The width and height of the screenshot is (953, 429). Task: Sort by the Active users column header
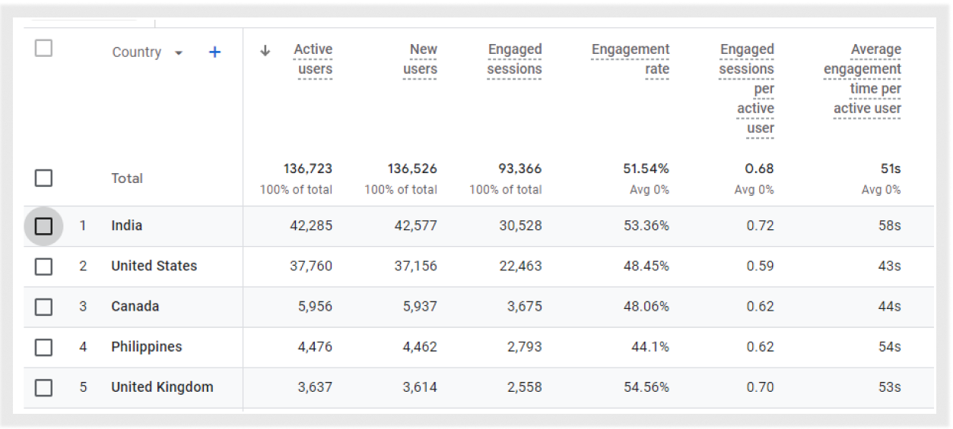313,59
